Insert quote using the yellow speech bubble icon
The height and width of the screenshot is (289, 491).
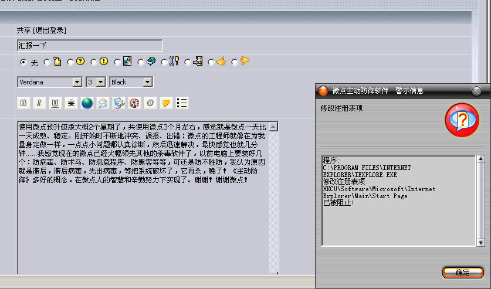[x=166, y=103]
